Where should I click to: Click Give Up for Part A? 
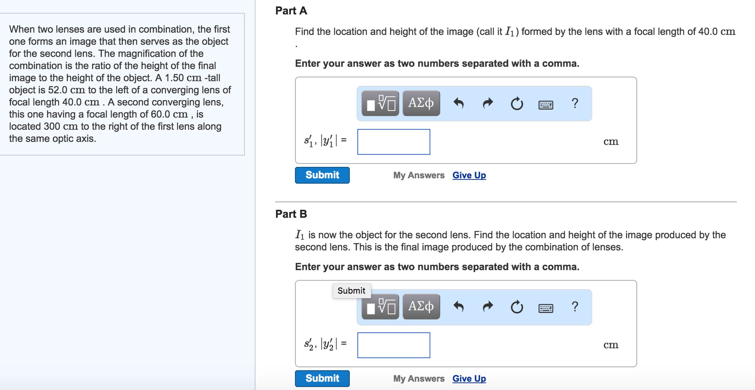coord(469,175)
